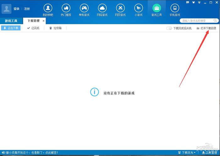Open the news ticker link 点此解密
The width and height of the screenshot is (220, 156).
click(52, 153)
